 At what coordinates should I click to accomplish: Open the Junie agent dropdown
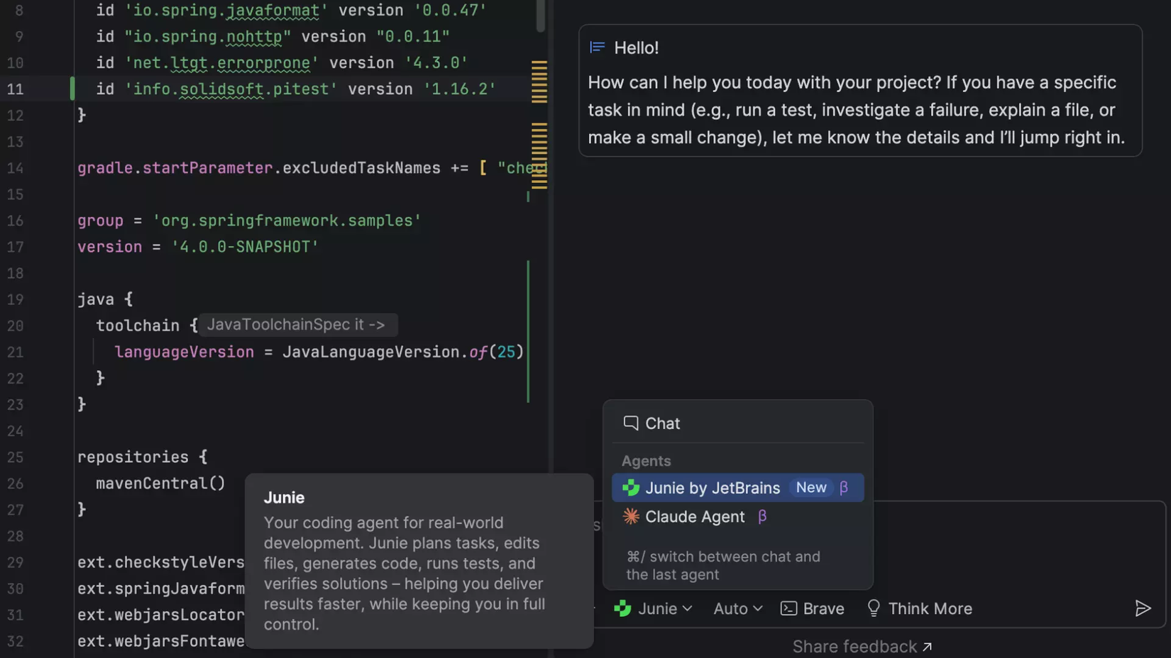[654, 608]
